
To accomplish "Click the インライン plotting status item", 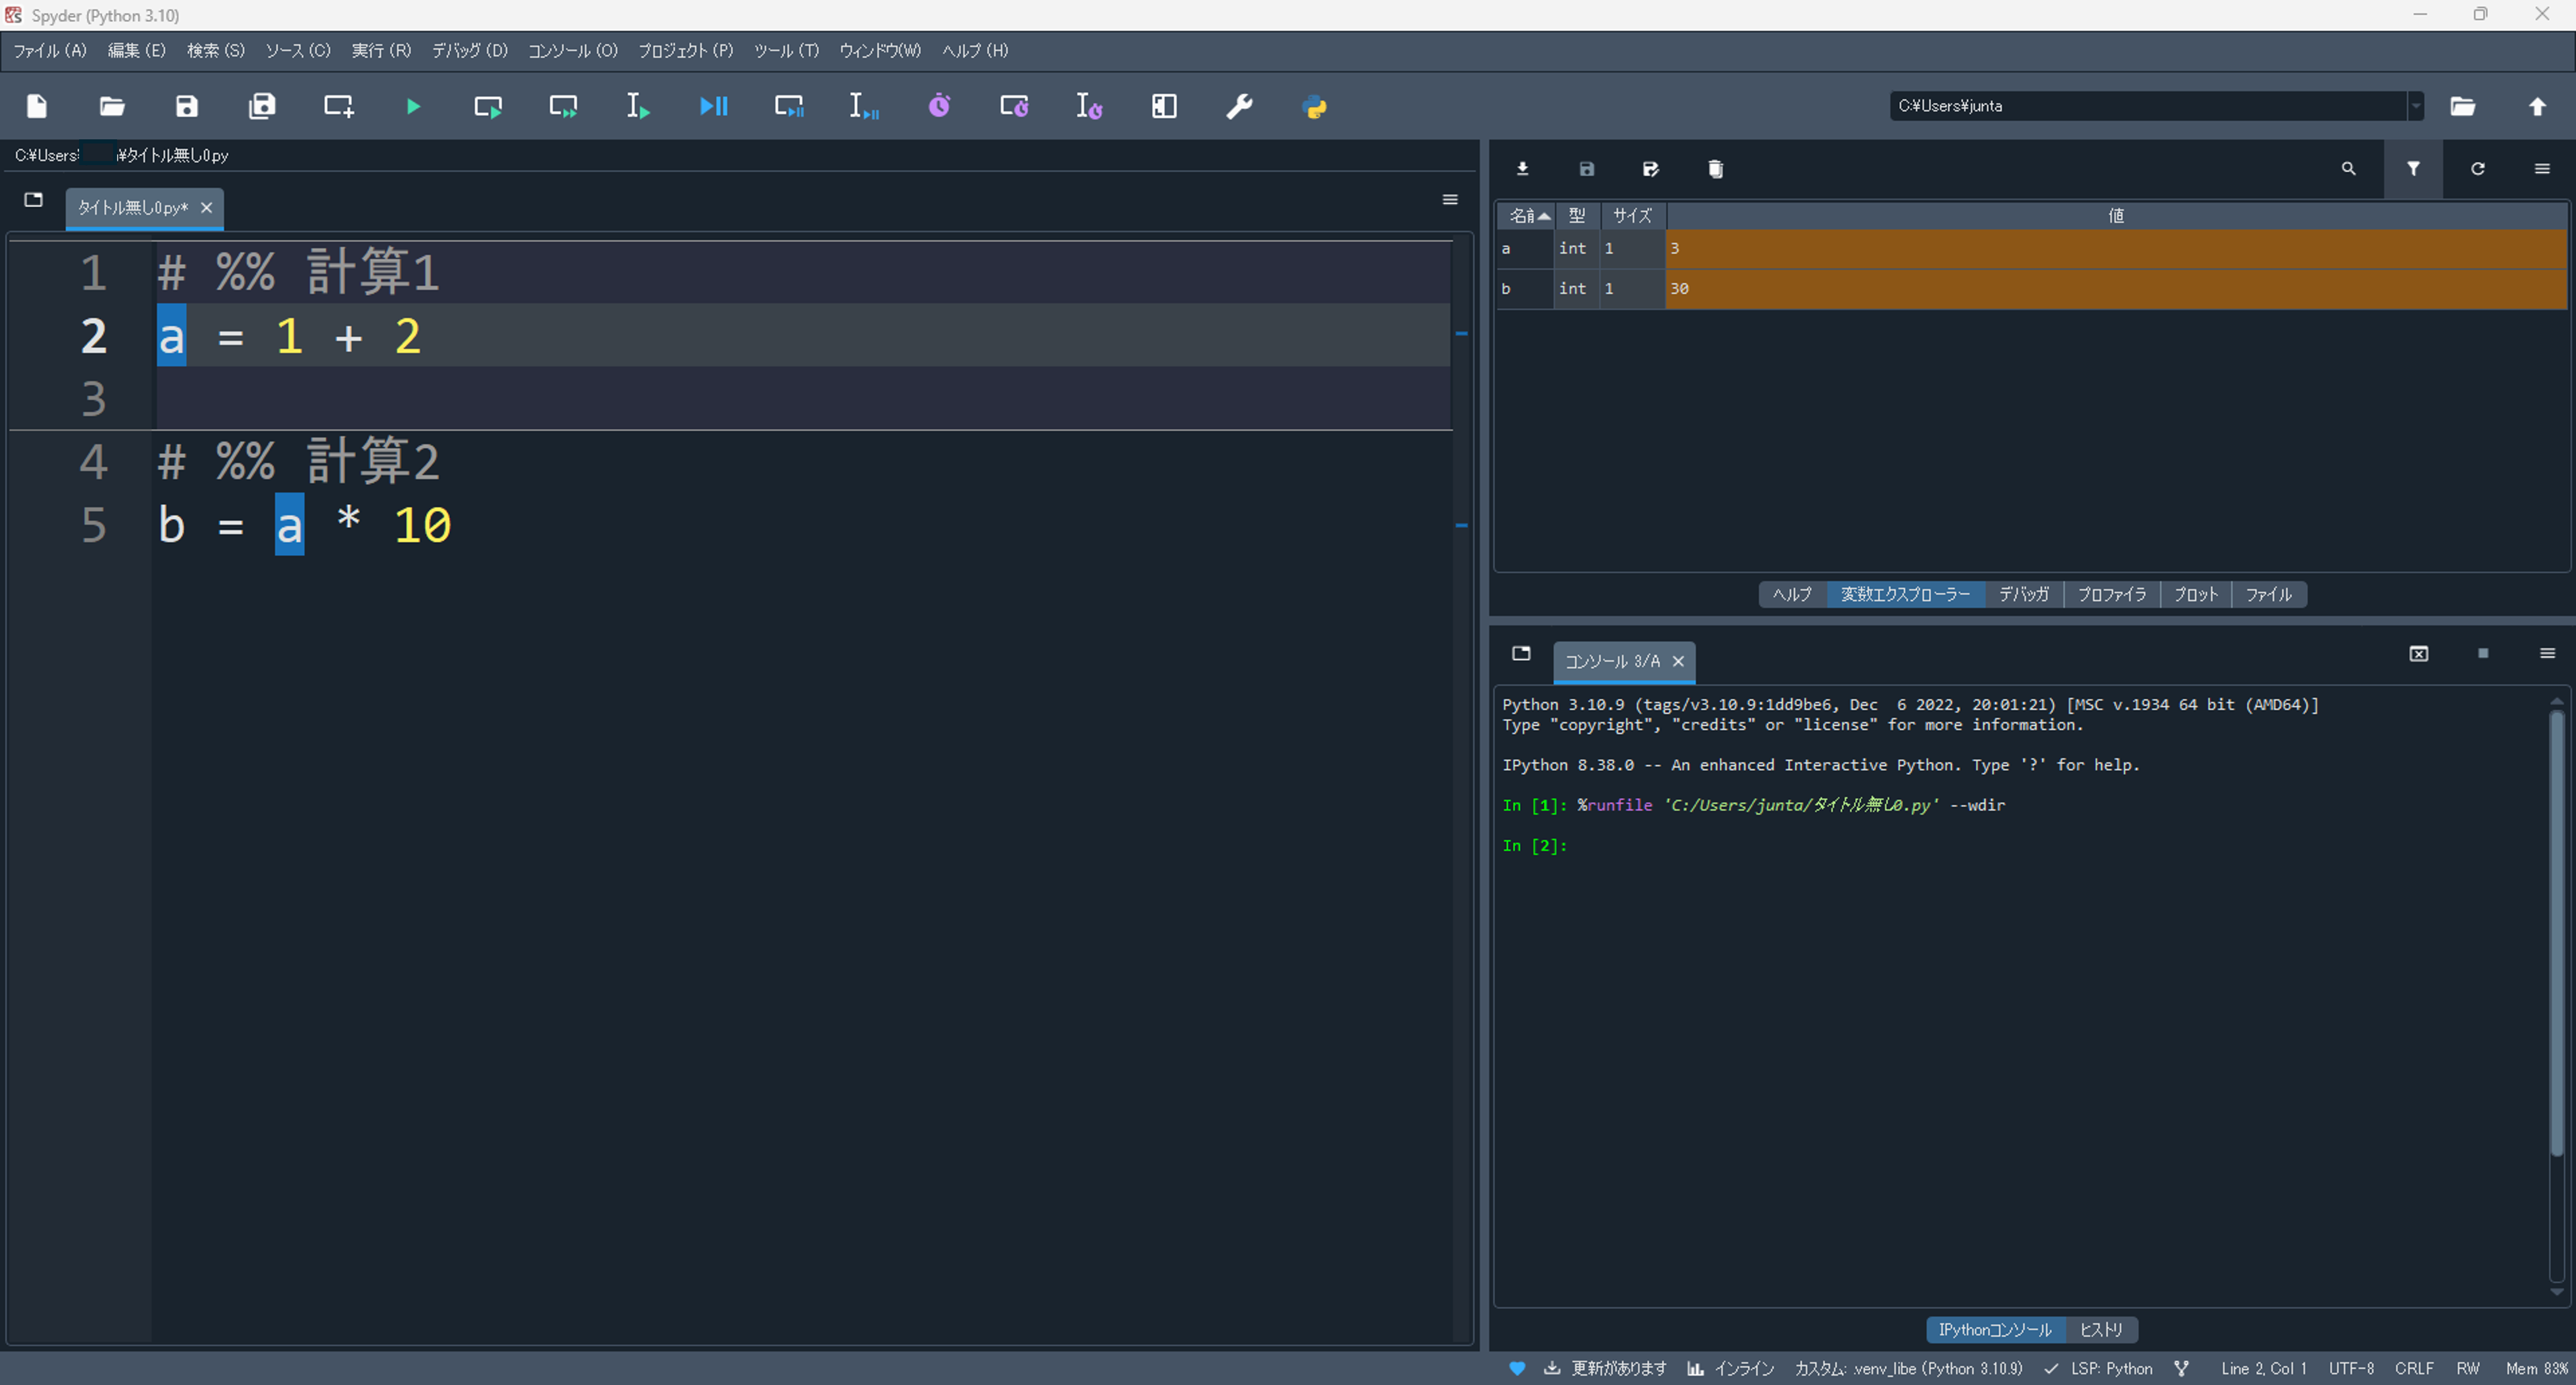I will click(1731, 1369).
